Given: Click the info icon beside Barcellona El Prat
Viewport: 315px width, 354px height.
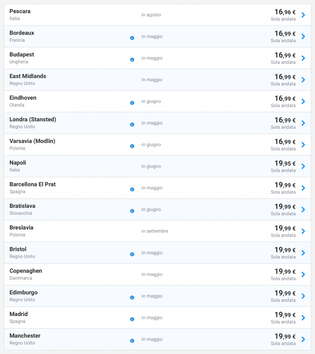Looking at the screenshot, I should (132, 189).
